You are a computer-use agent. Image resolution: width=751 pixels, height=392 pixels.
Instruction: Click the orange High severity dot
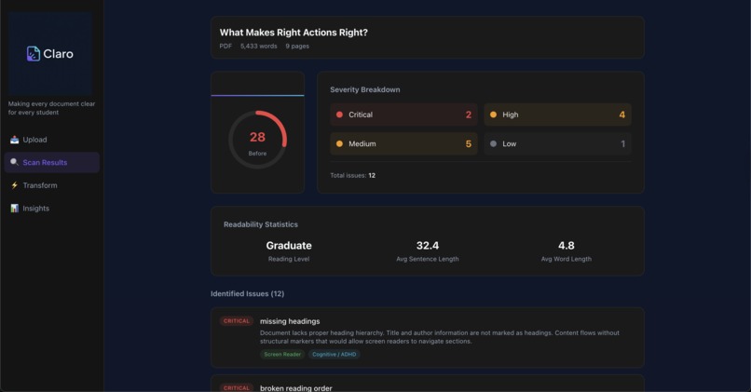click(493, 115)
